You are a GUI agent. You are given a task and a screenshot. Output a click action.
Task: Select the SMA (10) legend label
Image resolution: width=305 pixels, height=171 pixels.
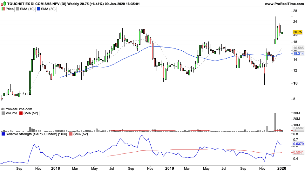pyautogui.click(x=27, y=9)
